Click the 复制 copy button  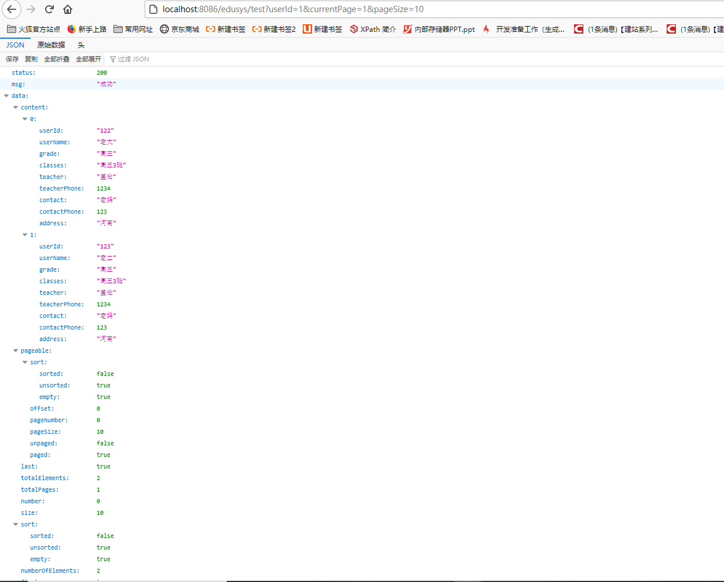click(x=31, y=59)
